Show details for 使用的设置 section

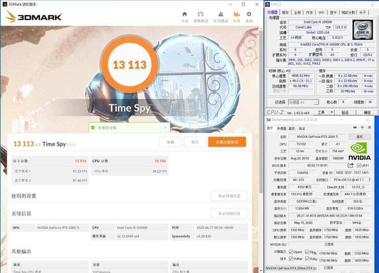[229, 196]
